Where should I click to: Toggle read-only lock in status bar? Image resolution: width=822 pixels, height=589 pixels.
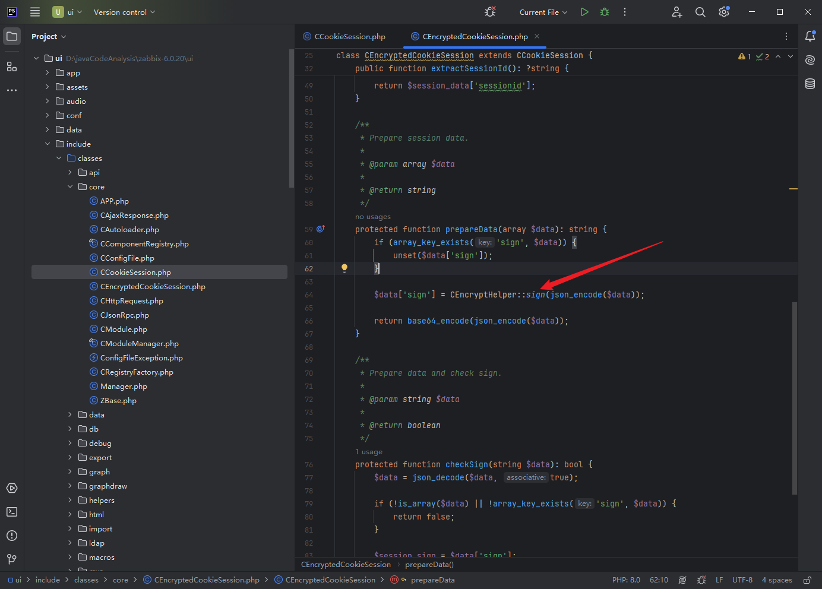click(807, 580)
